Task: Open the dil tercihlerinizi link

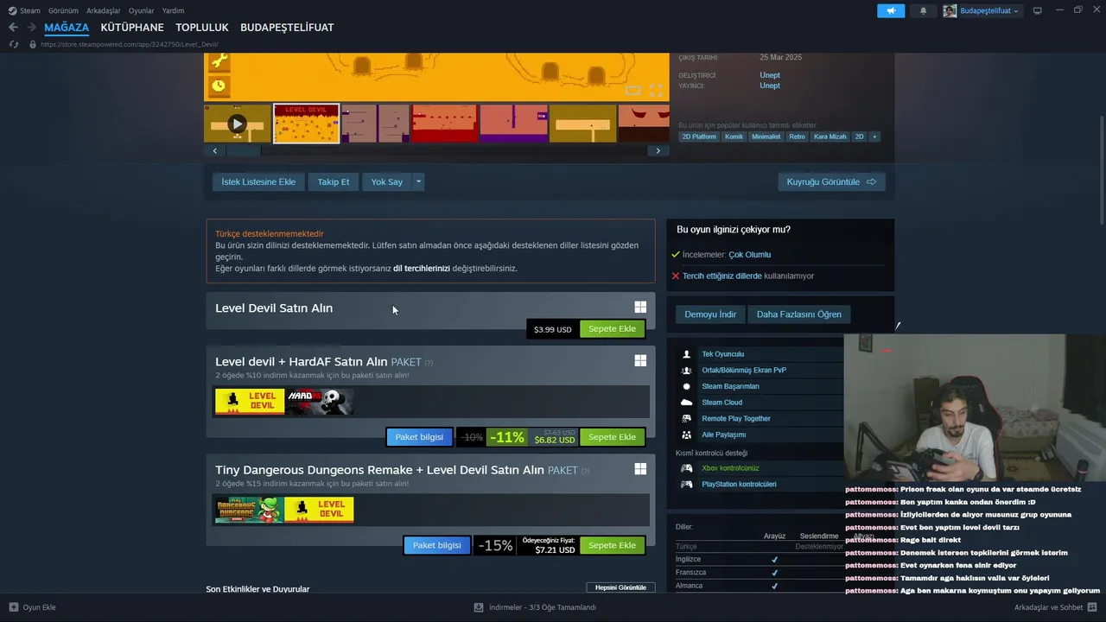Action: pos(422,269)
